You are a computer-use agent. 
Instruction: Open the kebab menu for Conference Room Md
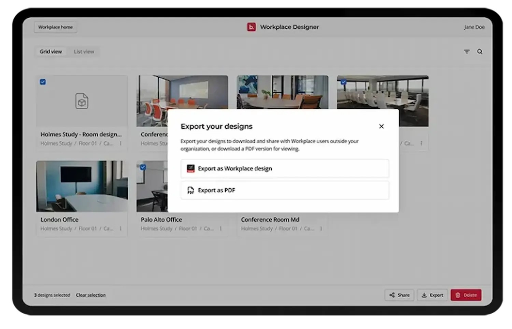(321, 228)
